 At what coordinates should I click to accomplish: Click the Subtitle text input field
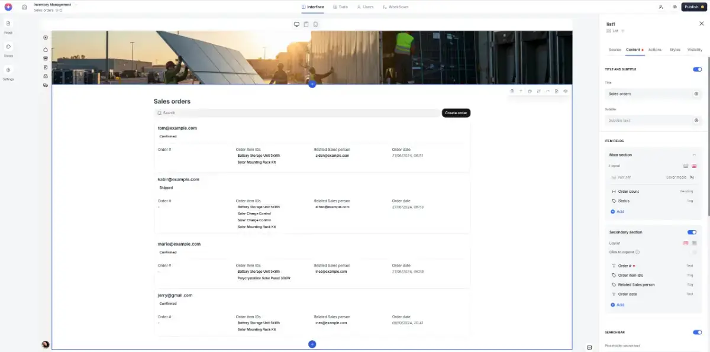649,120
